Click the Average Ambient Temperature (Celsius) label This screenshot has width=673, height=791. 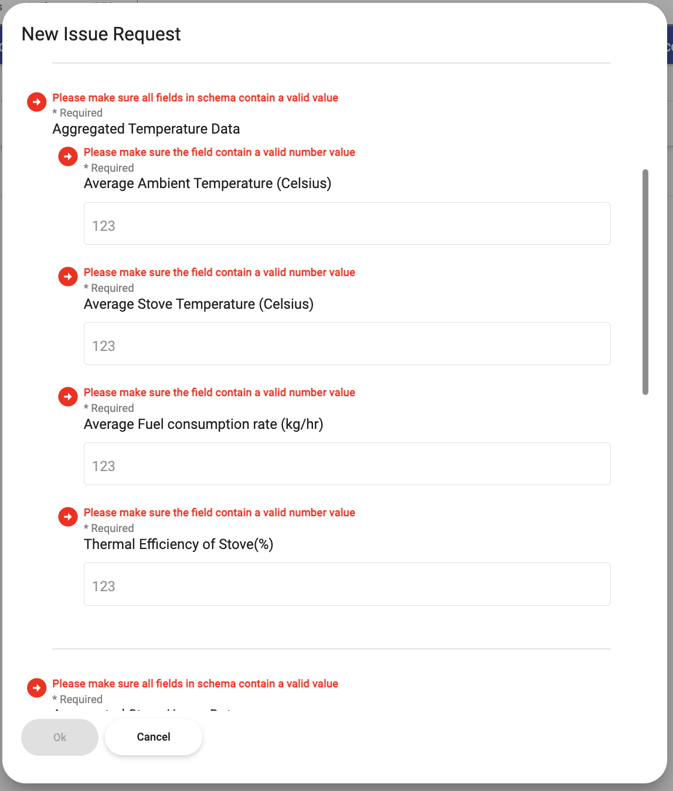[x=208, y=183]
